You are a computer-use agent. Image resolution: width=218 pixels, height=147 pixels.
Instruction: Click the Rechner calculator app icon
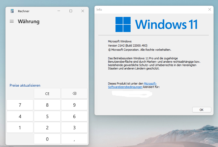(12, 11)
